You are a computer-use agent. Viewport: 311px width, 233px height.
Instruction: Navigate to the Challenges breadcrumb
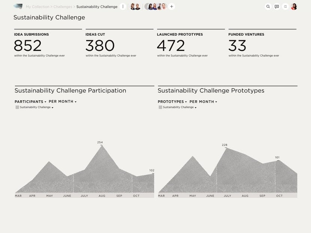(62, 7)
